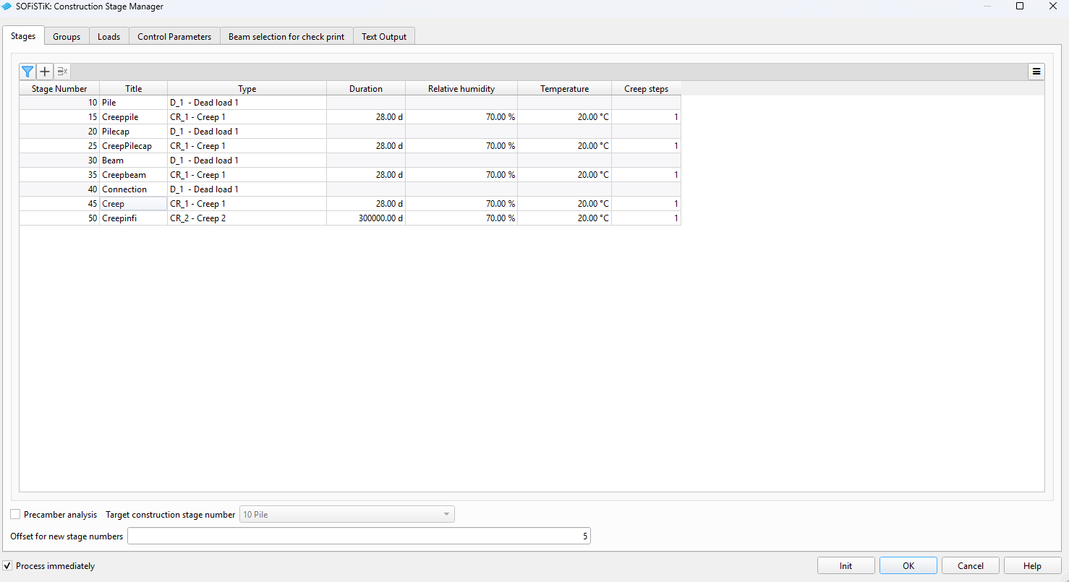
Task: Open Target construction stage number dropdown
Action: pos(347,515)
